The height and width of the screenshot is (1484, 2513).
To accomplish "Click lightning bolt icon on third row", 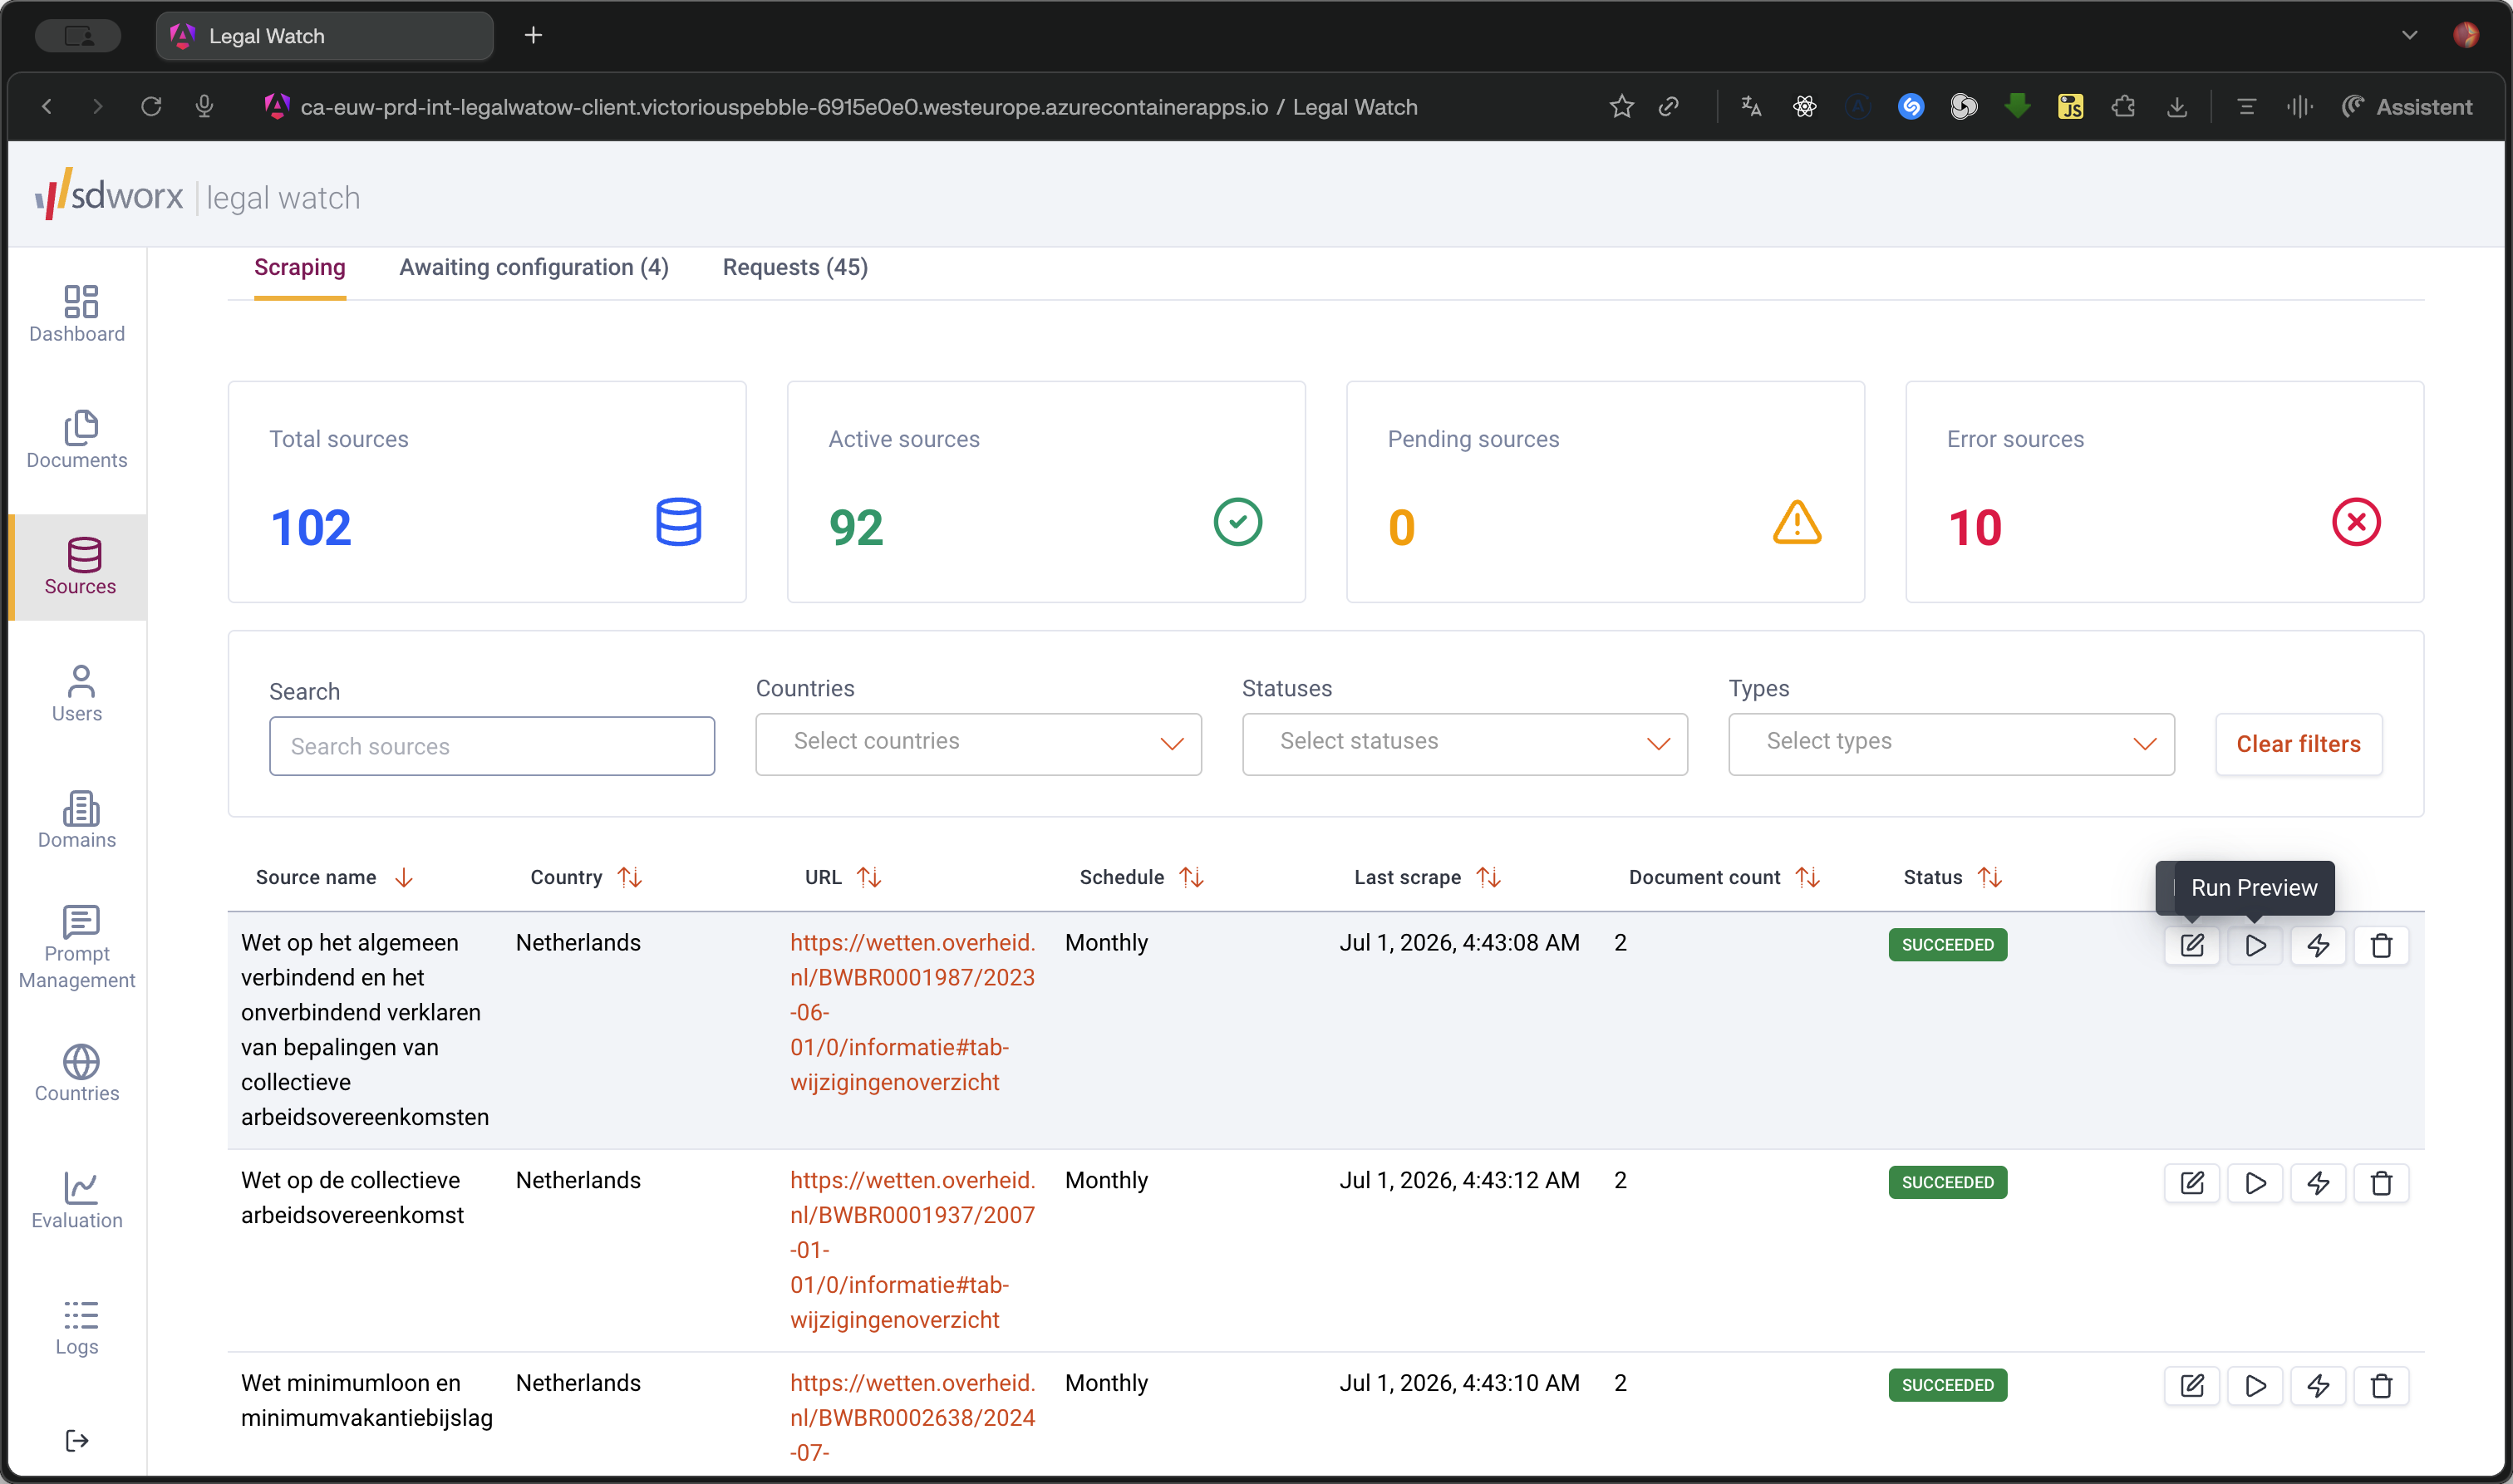I will (2318, 1386).
